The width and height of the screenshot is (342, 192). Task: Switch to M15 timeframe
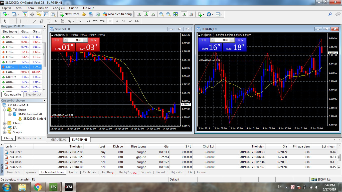(95, 21)
